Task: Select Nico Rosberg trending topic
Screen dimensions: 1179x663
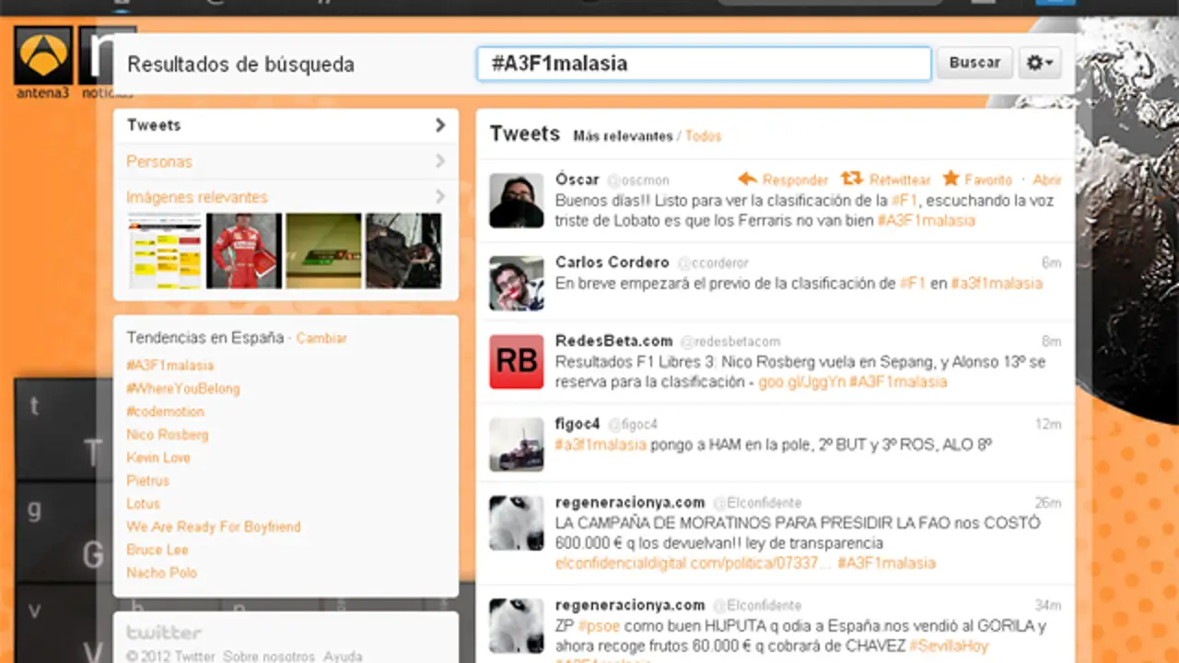Action: click(x=168, y=435)
